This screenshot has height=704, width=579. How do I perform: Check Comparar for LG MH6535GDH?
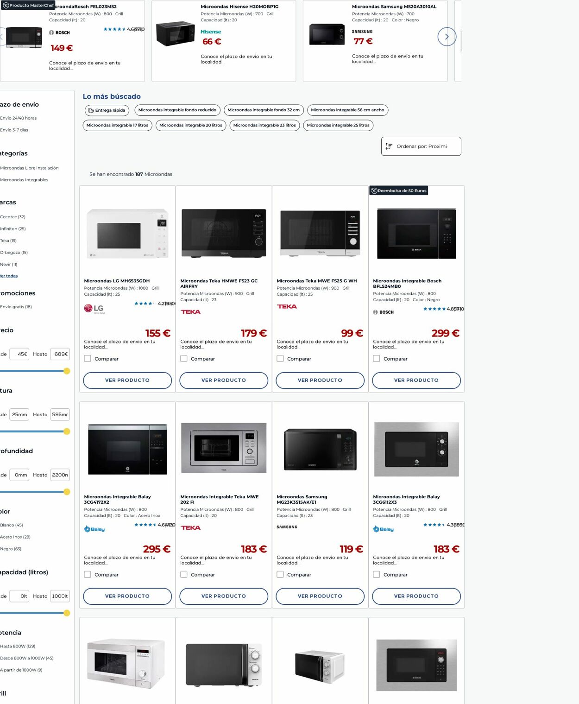point(88,359)
